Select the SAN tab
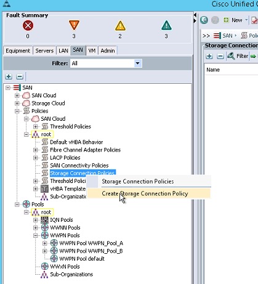 pos(78,50)
